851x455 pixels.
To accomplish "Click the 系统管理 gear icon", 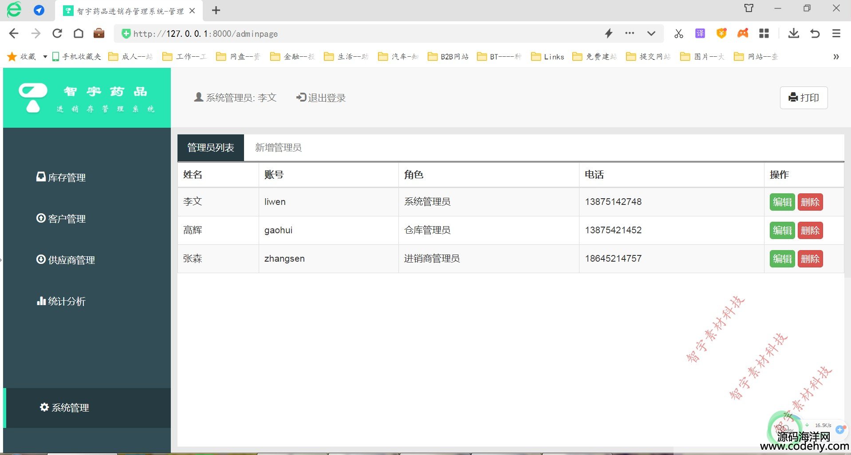I will (44, 407).
